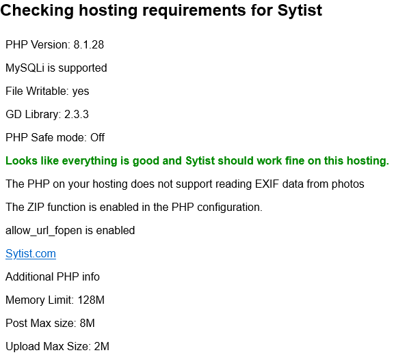394x357 pixels.
Task: Click the GD Library 2.3.3 line
Action: point(47,115)
